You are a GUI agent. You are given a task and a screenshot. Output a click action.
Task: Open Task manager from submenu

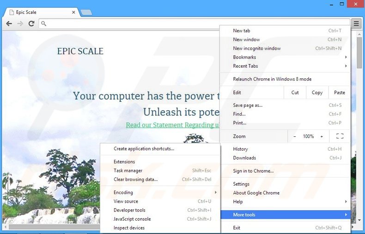point(160,170)
